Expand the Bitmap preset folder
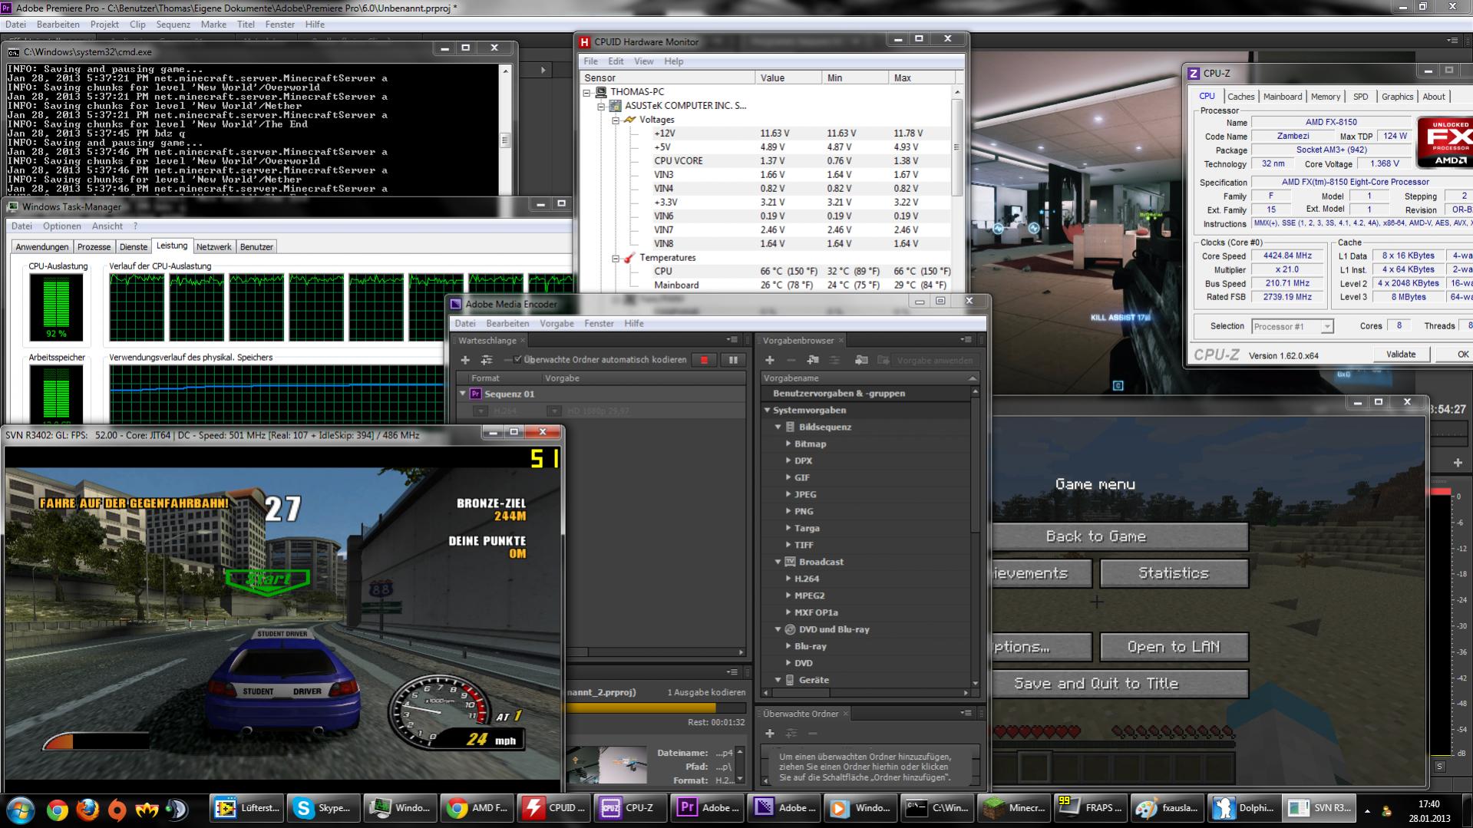The height and width of the screenshot is (828, 1473). click(788, 444)
